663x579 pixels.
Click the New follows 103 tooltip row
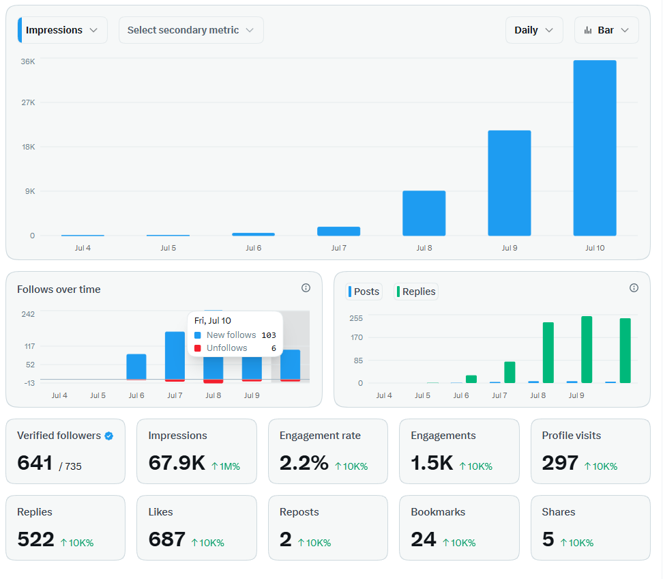[x=235, y=335]
